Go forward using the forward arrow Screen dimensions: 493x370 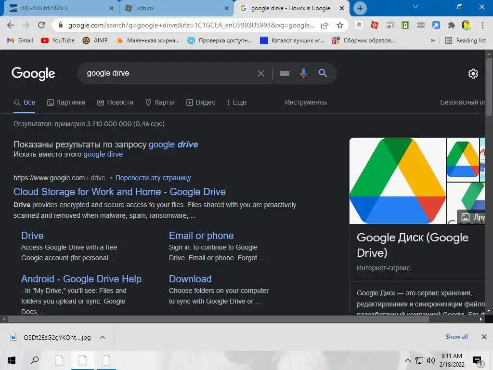(x=26, y=25)
